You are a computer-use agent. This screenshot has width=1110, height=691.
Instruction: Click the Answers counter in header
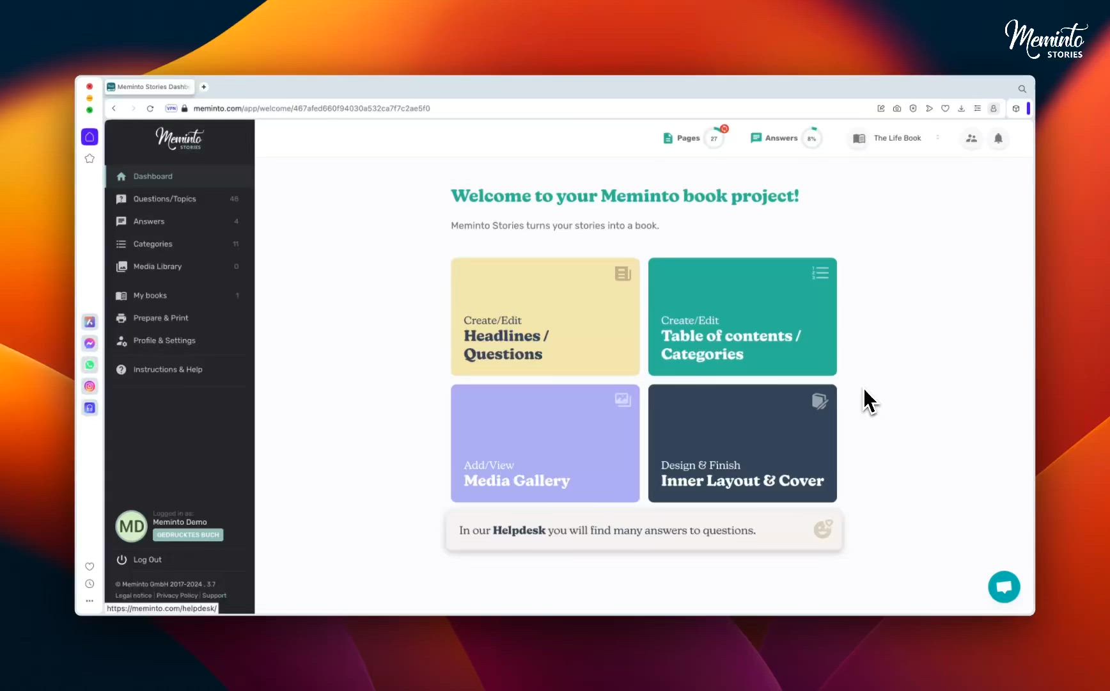point(774,138)
